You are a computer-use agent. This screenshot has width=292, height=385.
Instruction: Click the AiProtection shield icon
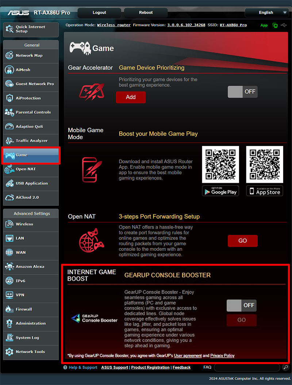(9, 98)
